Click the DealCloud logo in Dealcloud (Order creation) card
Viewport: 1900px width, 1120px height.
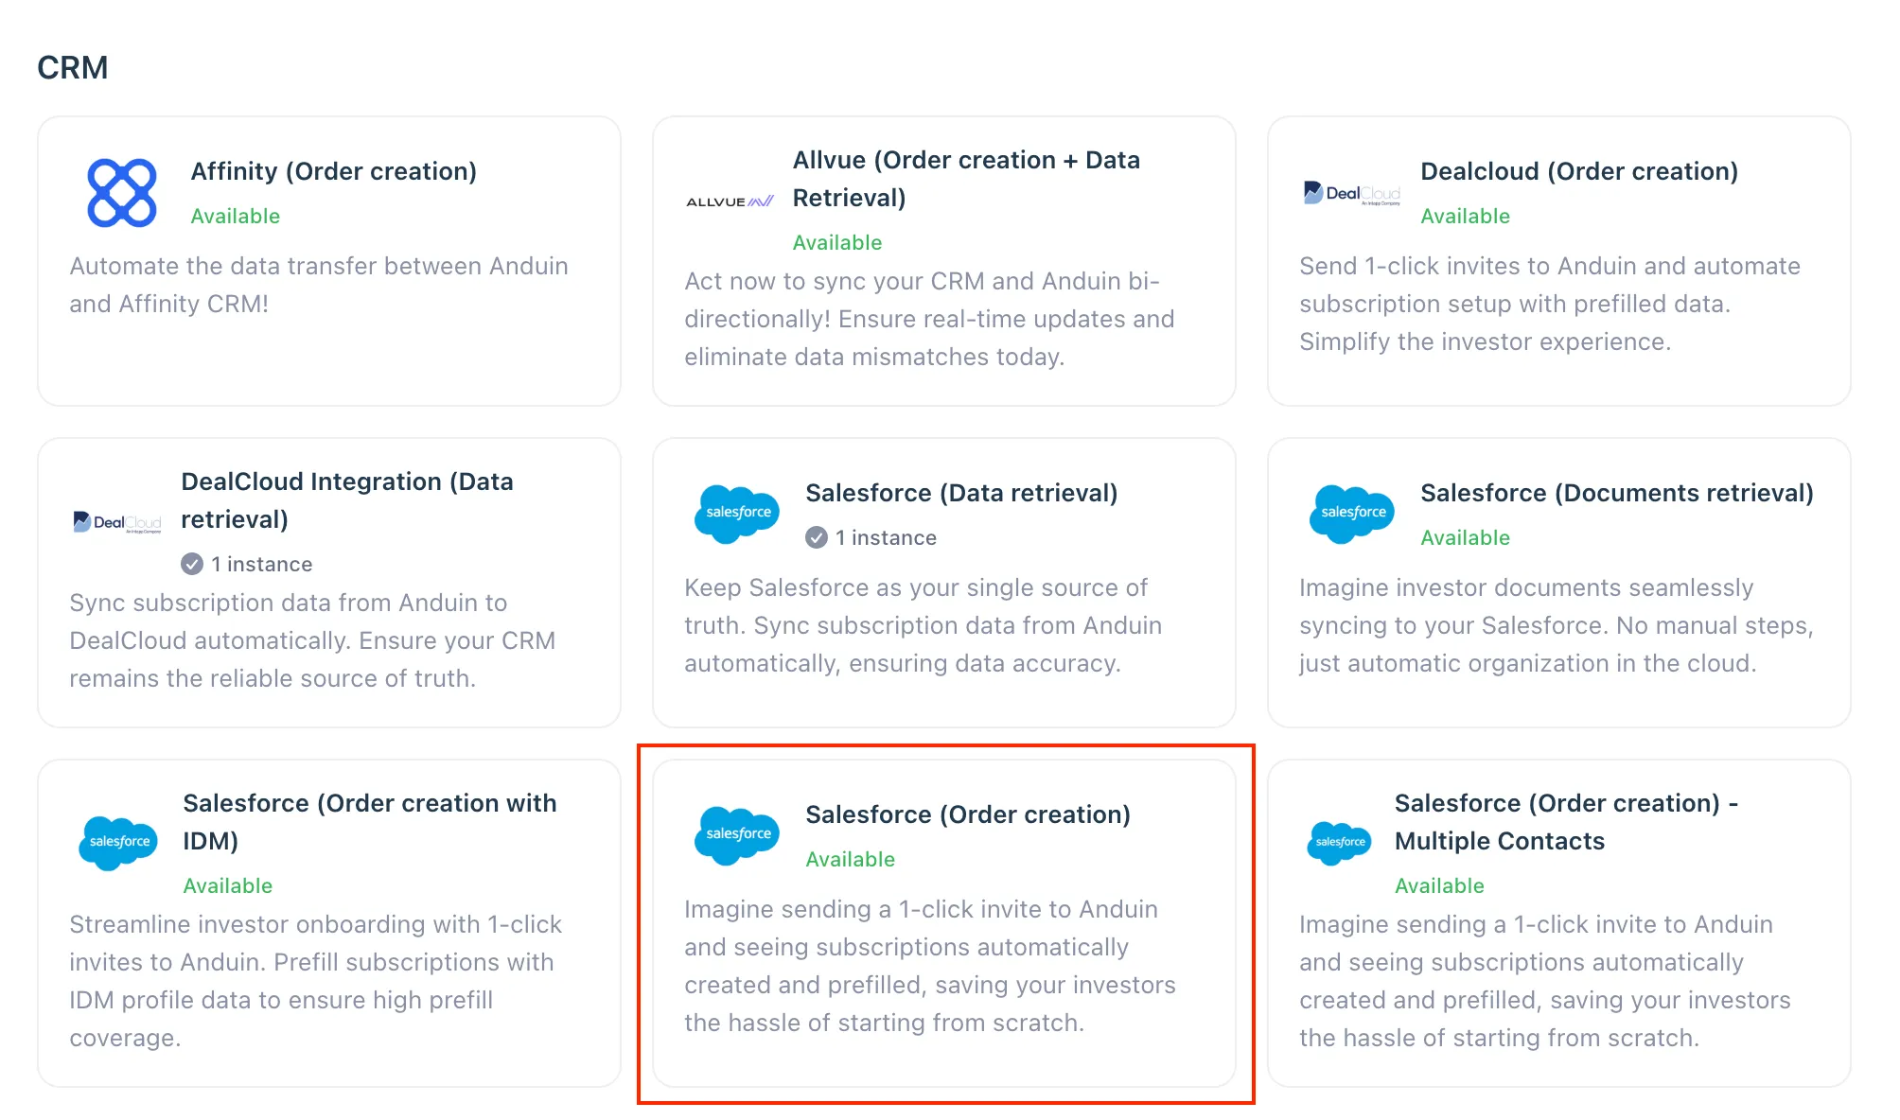tap(1352, 193)
